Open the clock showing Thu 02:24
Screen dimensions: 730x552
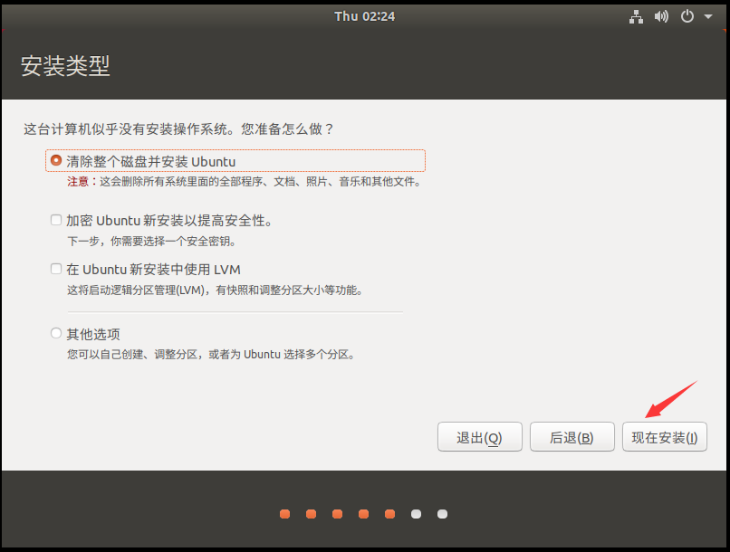click(x=364, y=17)
